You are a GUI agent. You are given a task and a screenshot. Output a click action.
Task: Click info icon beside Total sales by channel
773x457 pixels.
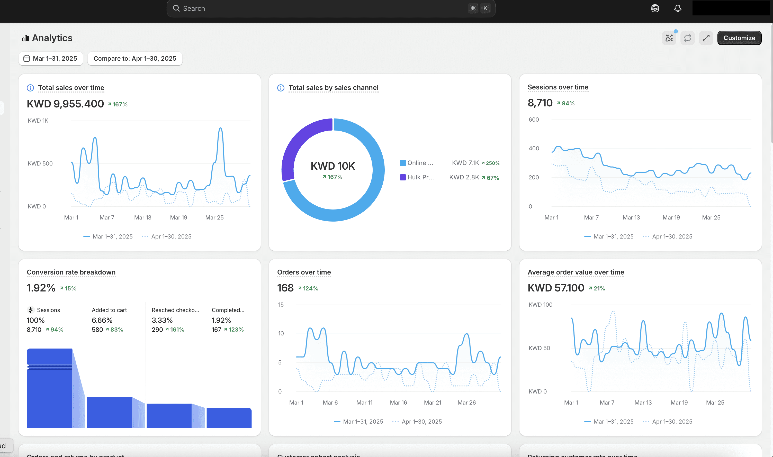click(x=281, y=88)
